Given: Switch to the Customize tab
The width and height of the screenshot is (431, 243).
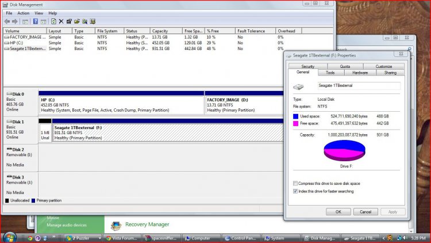Looking at the screenshot, I should tap(384, 66).
